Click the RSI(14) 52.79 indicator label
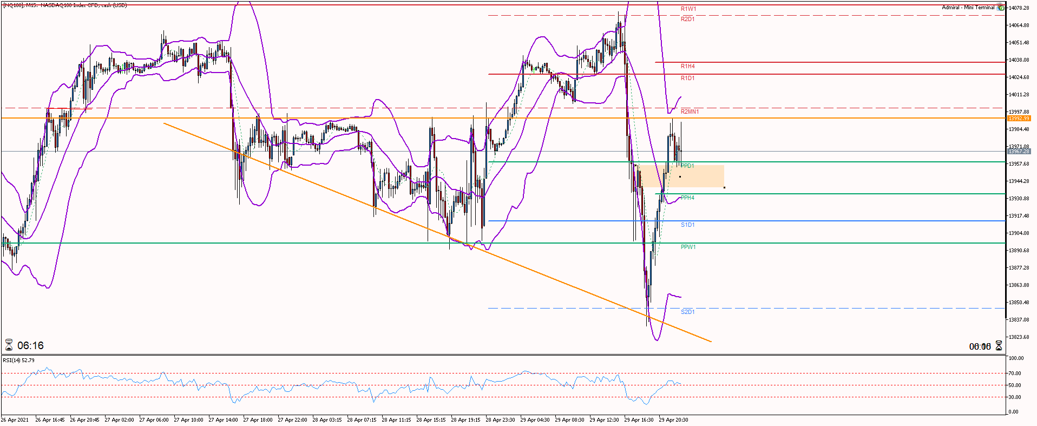 point(18,360)
